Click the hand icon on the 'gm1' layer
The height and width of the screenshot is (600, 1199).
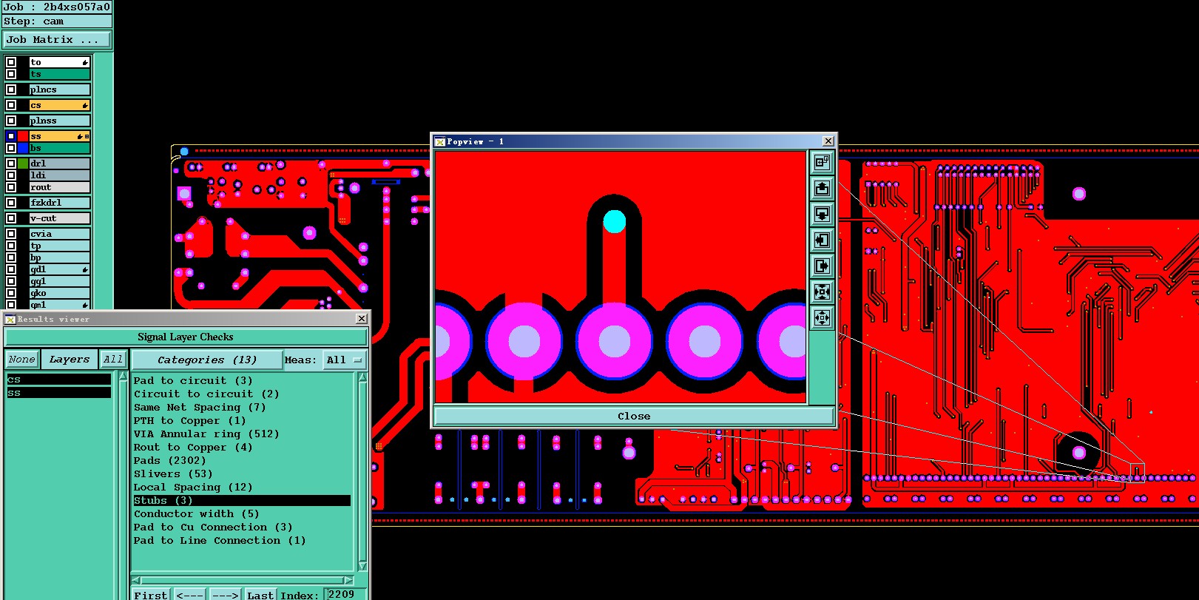tap(85, 305)
